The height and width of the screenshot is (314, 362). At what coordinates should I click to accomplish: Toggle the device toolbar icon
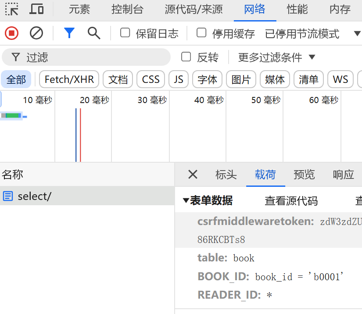tap(36, 9)
